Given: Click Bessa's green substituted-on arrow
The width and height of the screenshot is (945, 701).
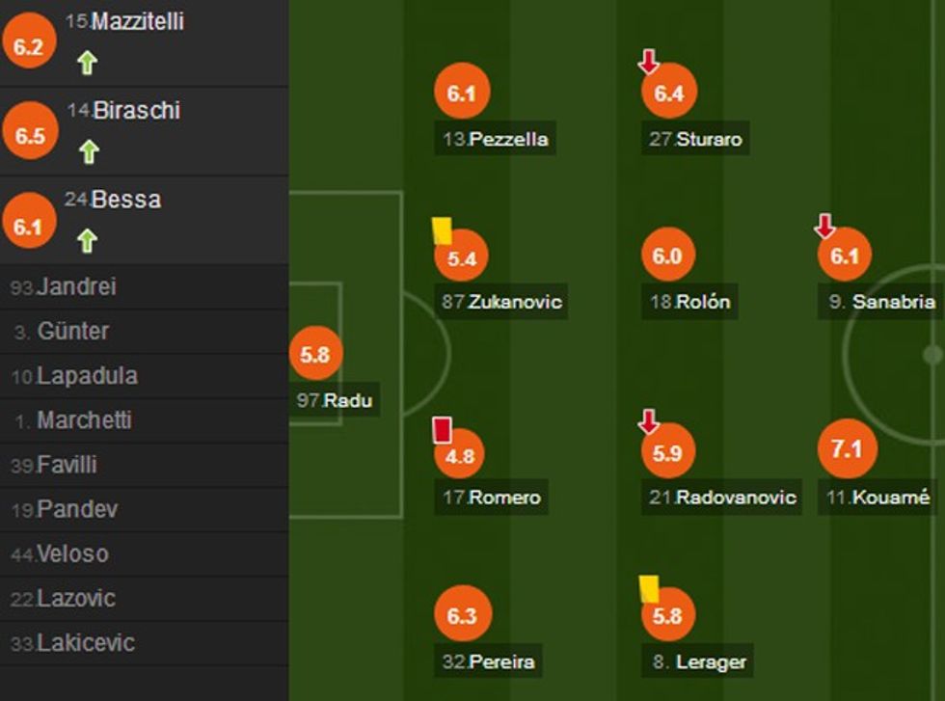Looking at the screenshot, I should 88,240.
